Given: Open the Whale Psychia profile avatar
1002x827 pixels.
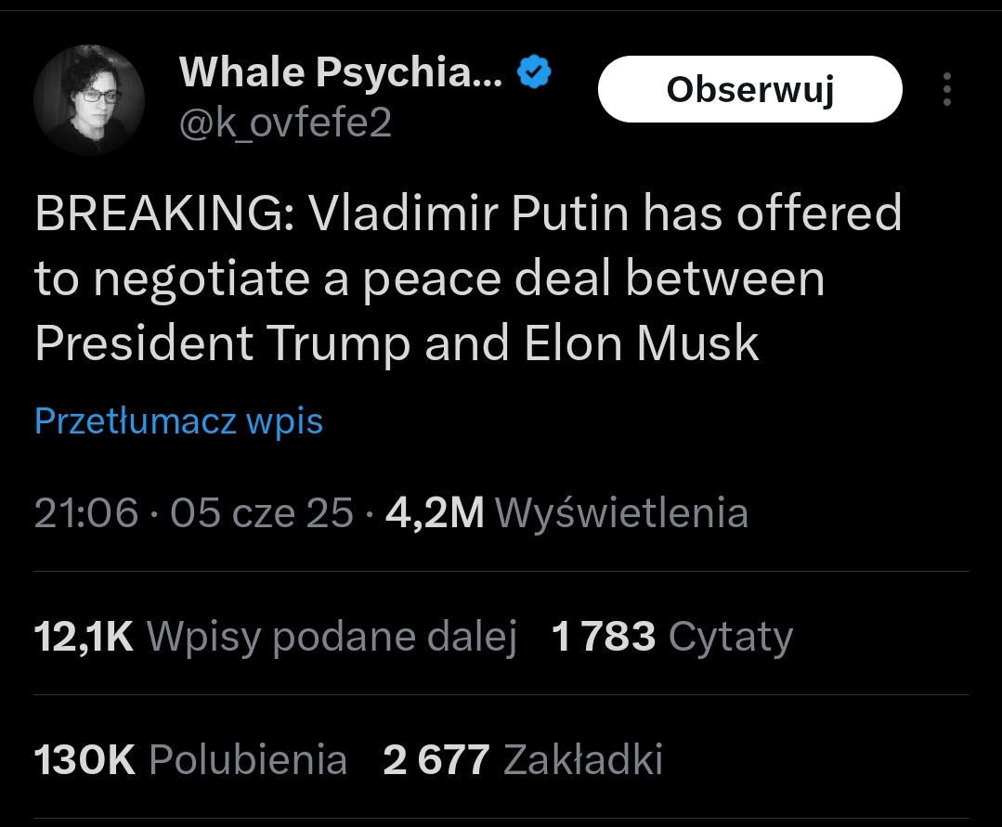Looking at the screenshot, I should coord(89,98).
